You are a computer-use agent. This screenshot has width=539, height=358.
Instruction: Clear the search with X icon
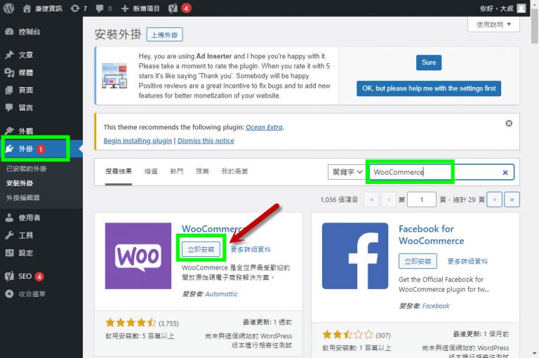pyautogui.click(x=505, y=173)
